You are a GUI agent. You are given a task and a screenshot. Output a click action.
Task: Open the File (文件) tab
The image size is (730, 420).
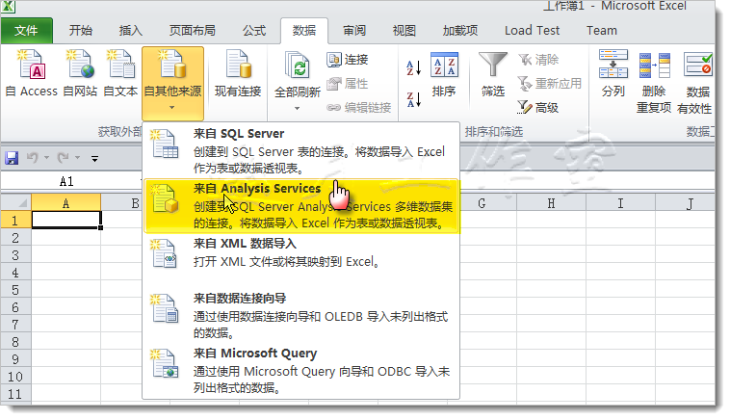(x=27, y=31)
